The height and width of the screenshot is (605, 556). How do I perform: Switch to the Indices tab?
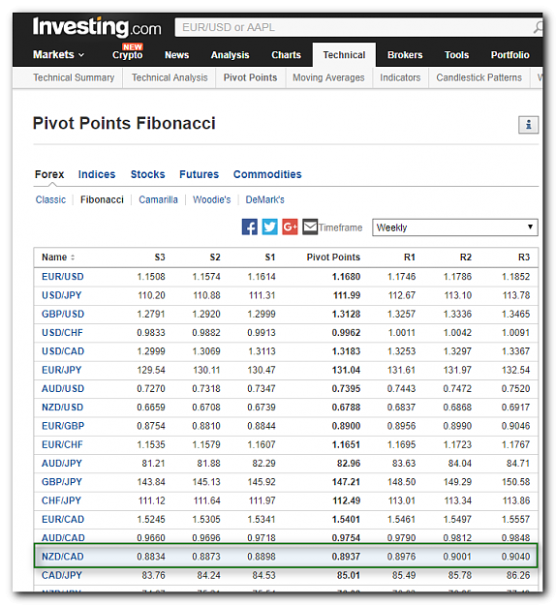pos(97,174)
